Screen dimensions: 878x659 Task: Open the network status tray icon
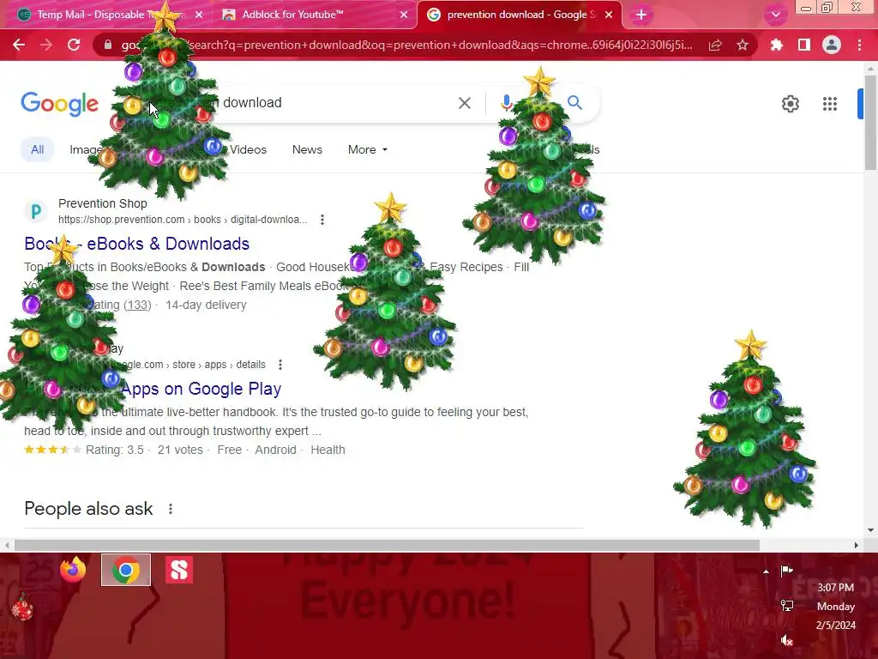(787, 606)
